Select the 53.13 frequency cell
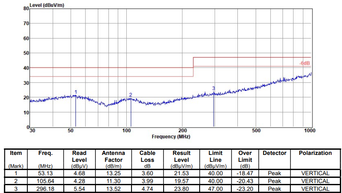The width and height of the screenshot is (342, 193). (x=45, y=173)
